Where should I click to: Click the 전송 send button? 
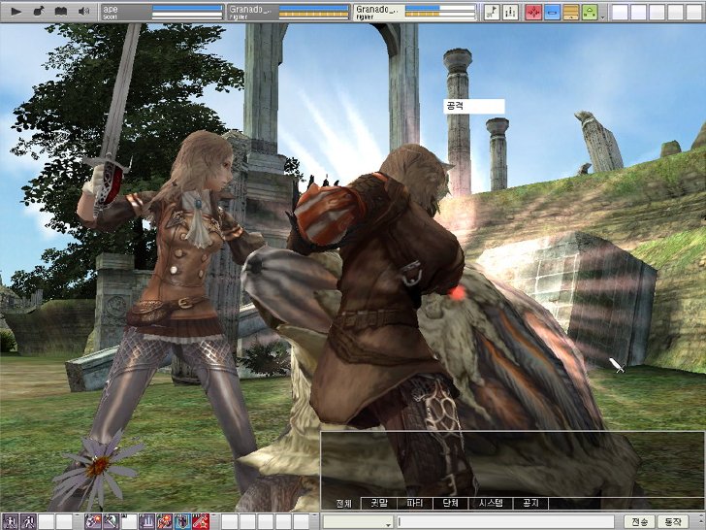tap(639, 522)
